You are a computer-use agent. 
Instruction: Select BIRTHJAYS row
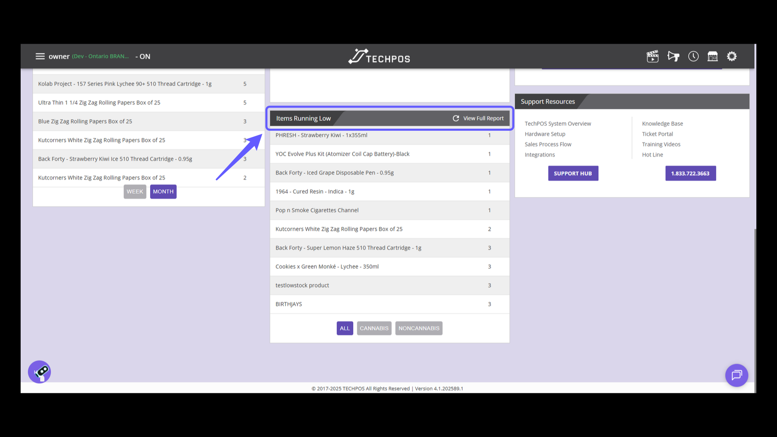coord(389,304)
